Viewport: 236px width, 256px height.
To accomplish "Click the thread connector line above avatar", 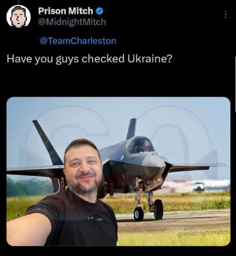I will pyautogui.click(x=19, y=2).
